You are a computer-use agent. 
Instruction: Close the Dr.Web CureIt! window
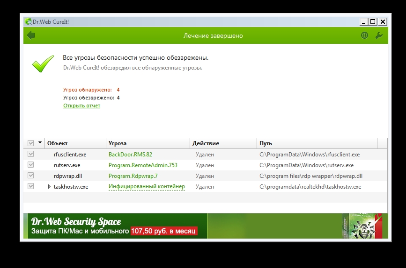383,21
